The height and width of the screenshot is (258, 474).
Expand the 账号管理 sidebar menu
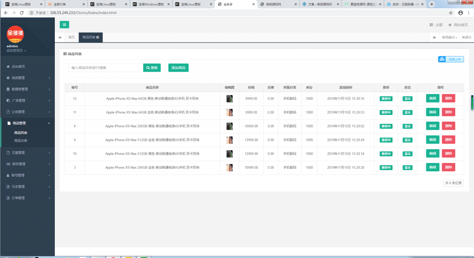[x=27, y=175]
